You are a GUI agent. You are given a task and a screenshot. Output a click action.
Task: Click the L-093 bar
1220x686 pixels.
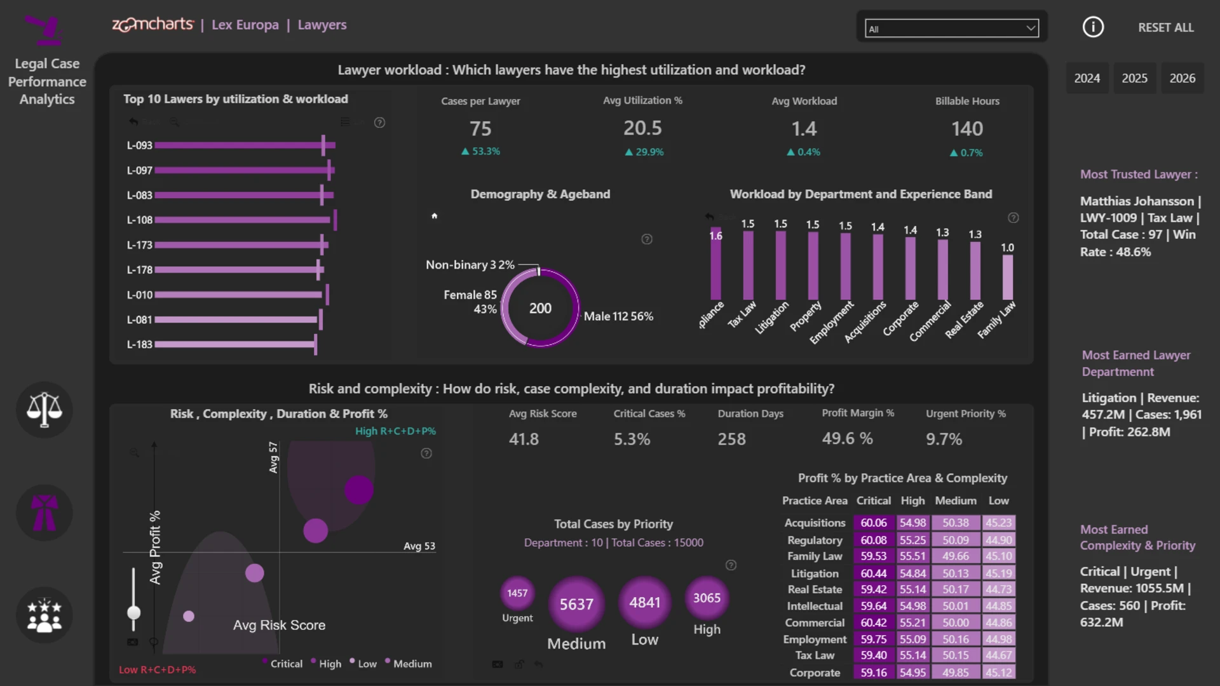245,145
